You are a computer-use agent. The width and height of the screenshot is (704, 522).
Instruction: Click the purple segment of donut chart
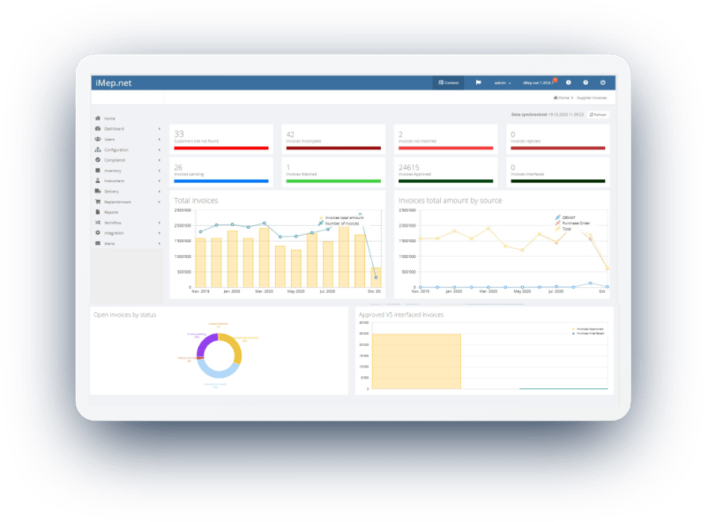205,343
